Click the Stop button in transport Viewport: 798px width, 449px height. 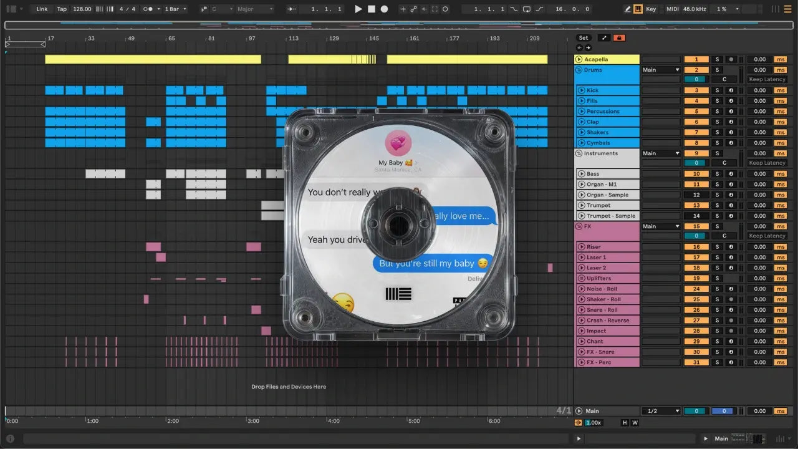[x=372, y=9]
